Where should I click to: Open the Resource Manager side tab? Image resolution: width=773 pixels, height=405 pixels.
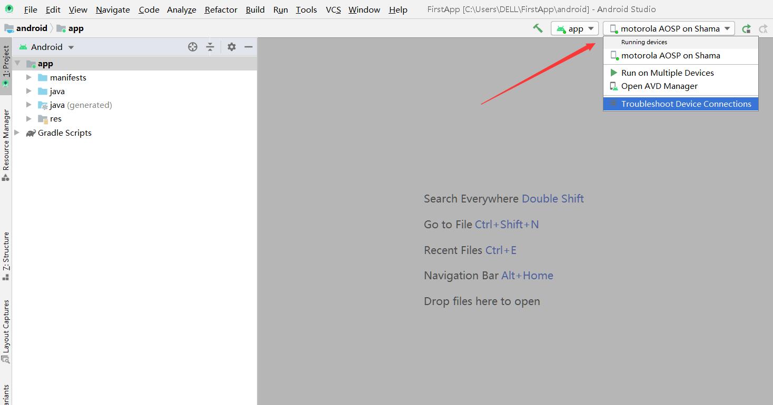6,145
